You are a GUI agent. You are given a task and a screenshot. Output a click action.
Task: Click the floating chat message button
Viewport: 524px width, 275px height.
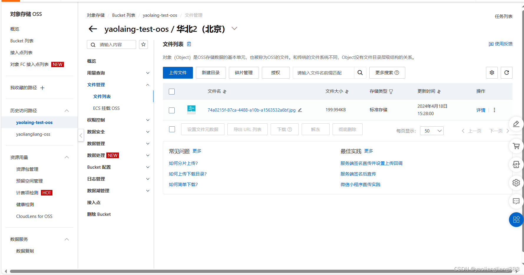coord(516,201)
